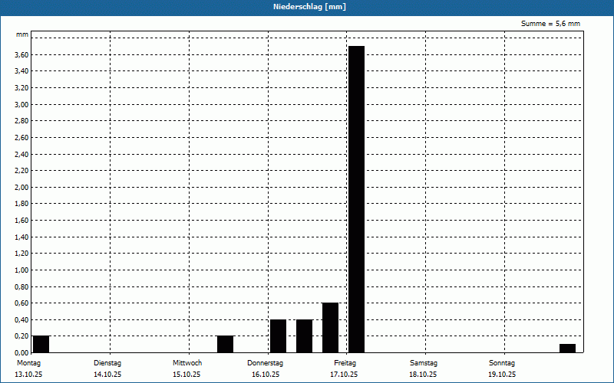Click the 2,20 y-axis value
The image size is (614, 383).
(x=21, y=170)
